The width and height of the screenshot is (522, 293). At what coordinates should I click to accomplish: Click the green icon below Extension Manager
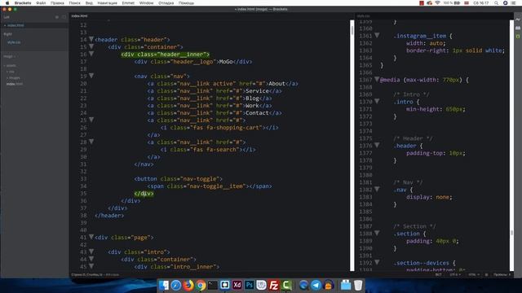tap(518, 36)
